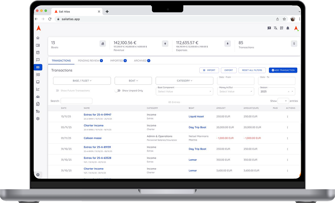Open the settings gear in sidebar
This screenshot has width=335, height=203.
[38, 119]
